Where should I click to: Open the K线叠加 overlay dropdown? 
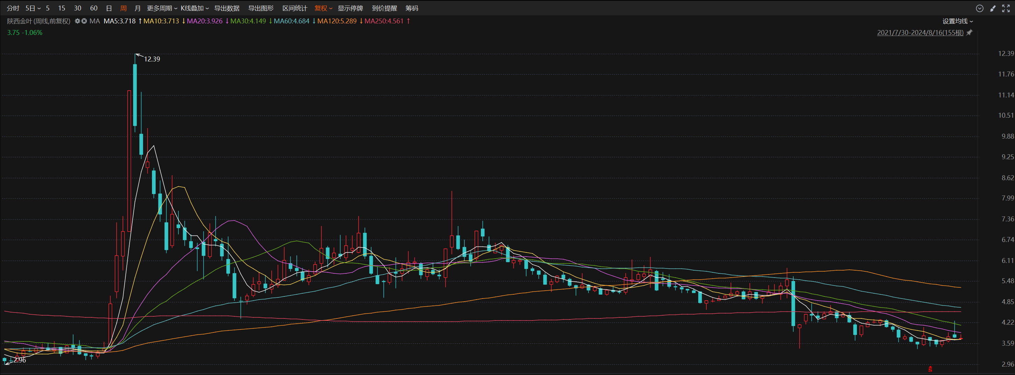(194, 8)
